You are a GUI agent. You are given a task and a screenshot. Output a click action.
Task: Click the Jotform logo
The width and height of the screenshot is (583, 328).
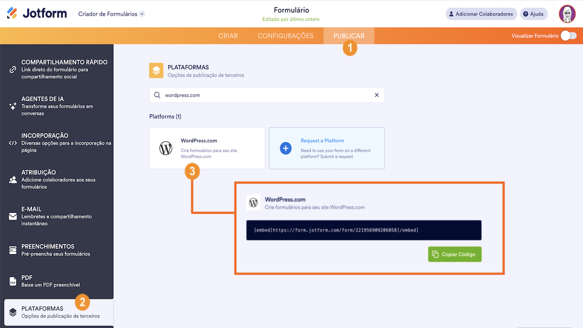(37, 14)
